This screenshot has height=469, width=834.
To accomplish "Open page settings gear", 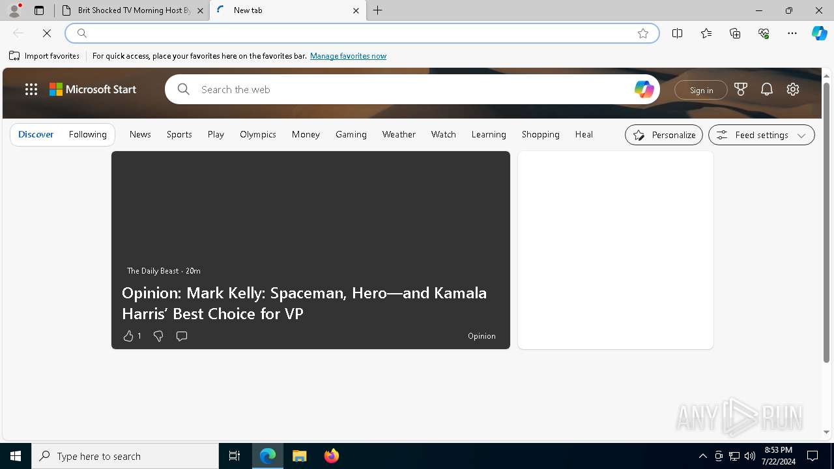I will [x=793, y=89].
